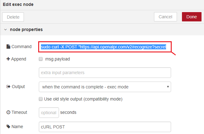Click the Append label text

tap(19, 59)
